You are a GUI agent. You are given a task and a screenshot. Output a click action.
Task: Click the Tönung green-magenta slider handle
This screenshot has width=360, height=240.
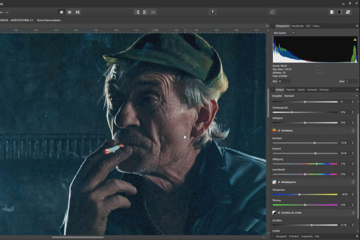305,205
